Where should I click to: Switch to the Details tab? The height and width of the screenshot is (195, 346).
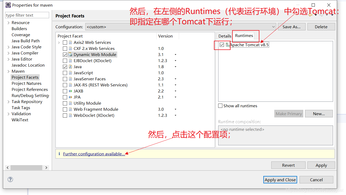pos(225,36)
